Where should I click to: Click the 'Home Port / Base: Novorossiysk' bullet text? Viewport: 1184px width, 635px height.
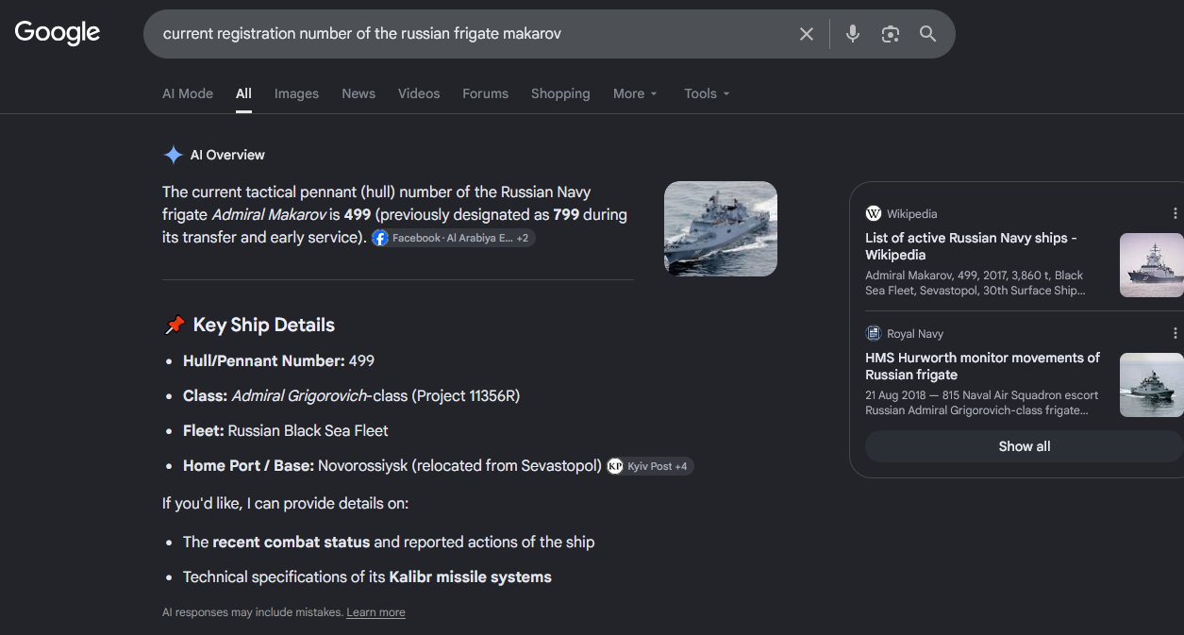(x=392, y=465)
